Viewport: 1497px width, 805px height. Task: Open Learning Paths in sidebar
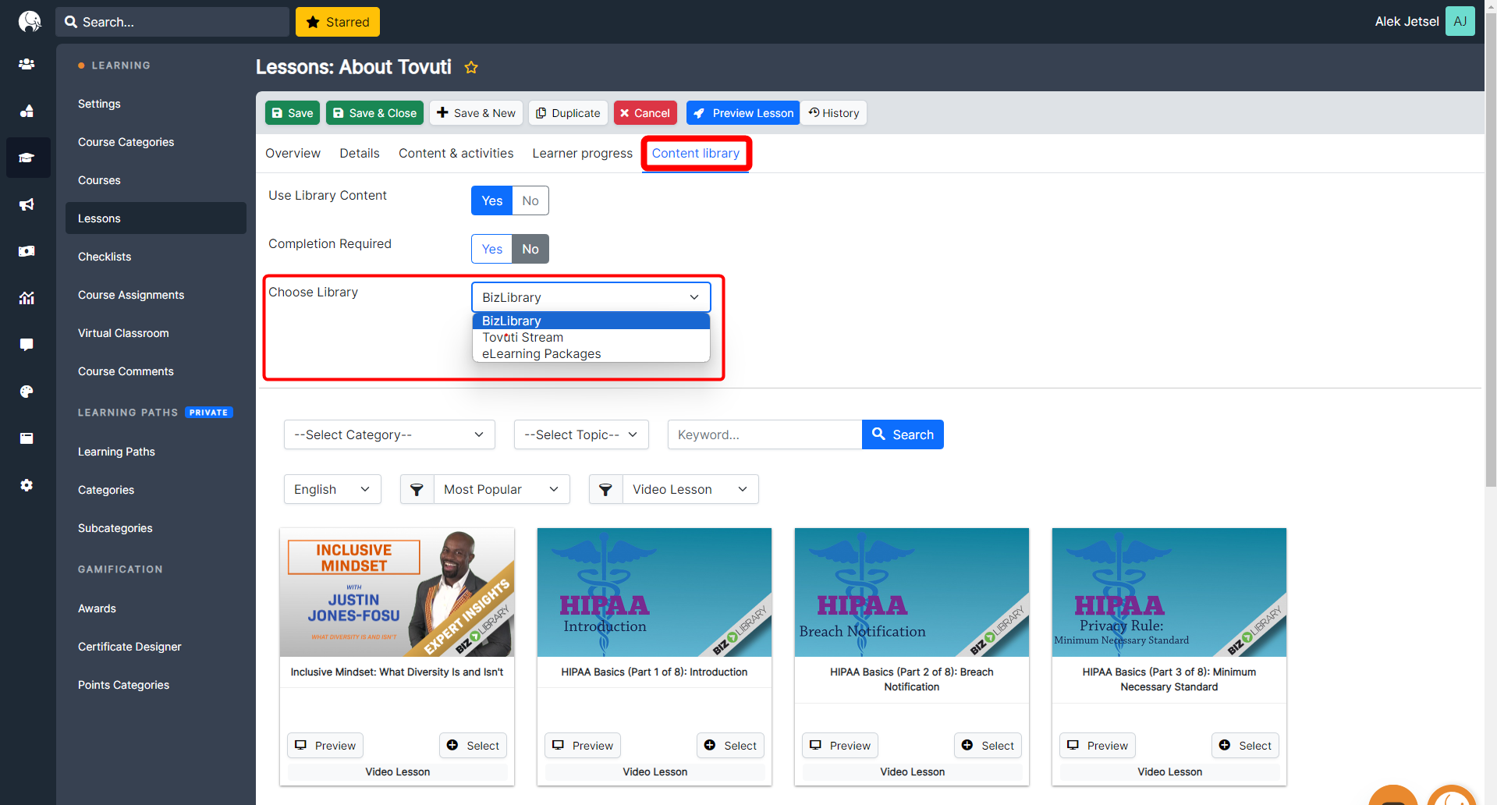(x=116, y=452)
